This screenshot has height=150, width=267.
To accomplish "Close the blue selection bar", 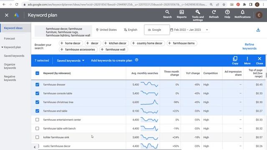I will click(259, 60).
